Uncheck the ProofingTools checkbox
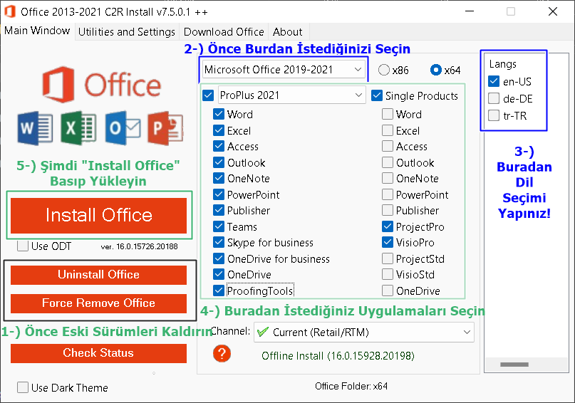This screenshot has height=403, width=575. click(219, 291)
